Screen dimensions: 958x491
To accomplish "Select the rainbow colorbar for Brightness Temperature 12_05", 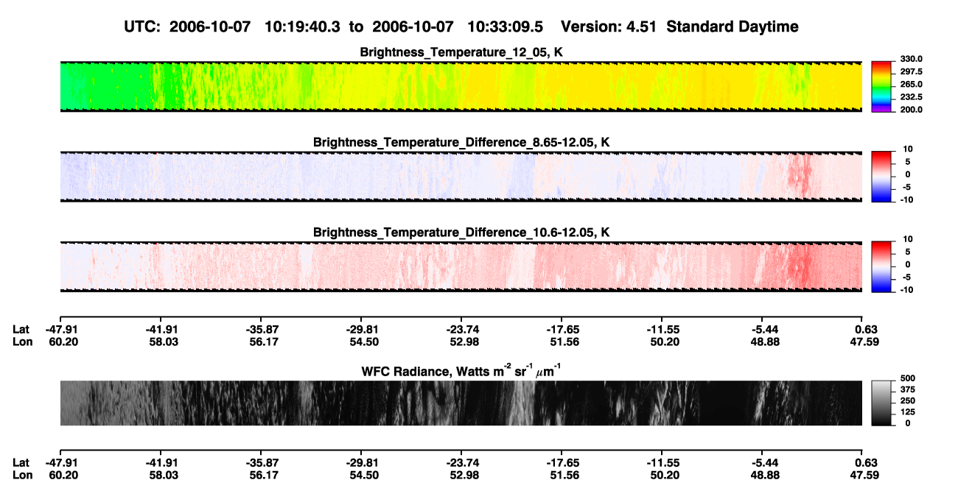I will 881,86.
